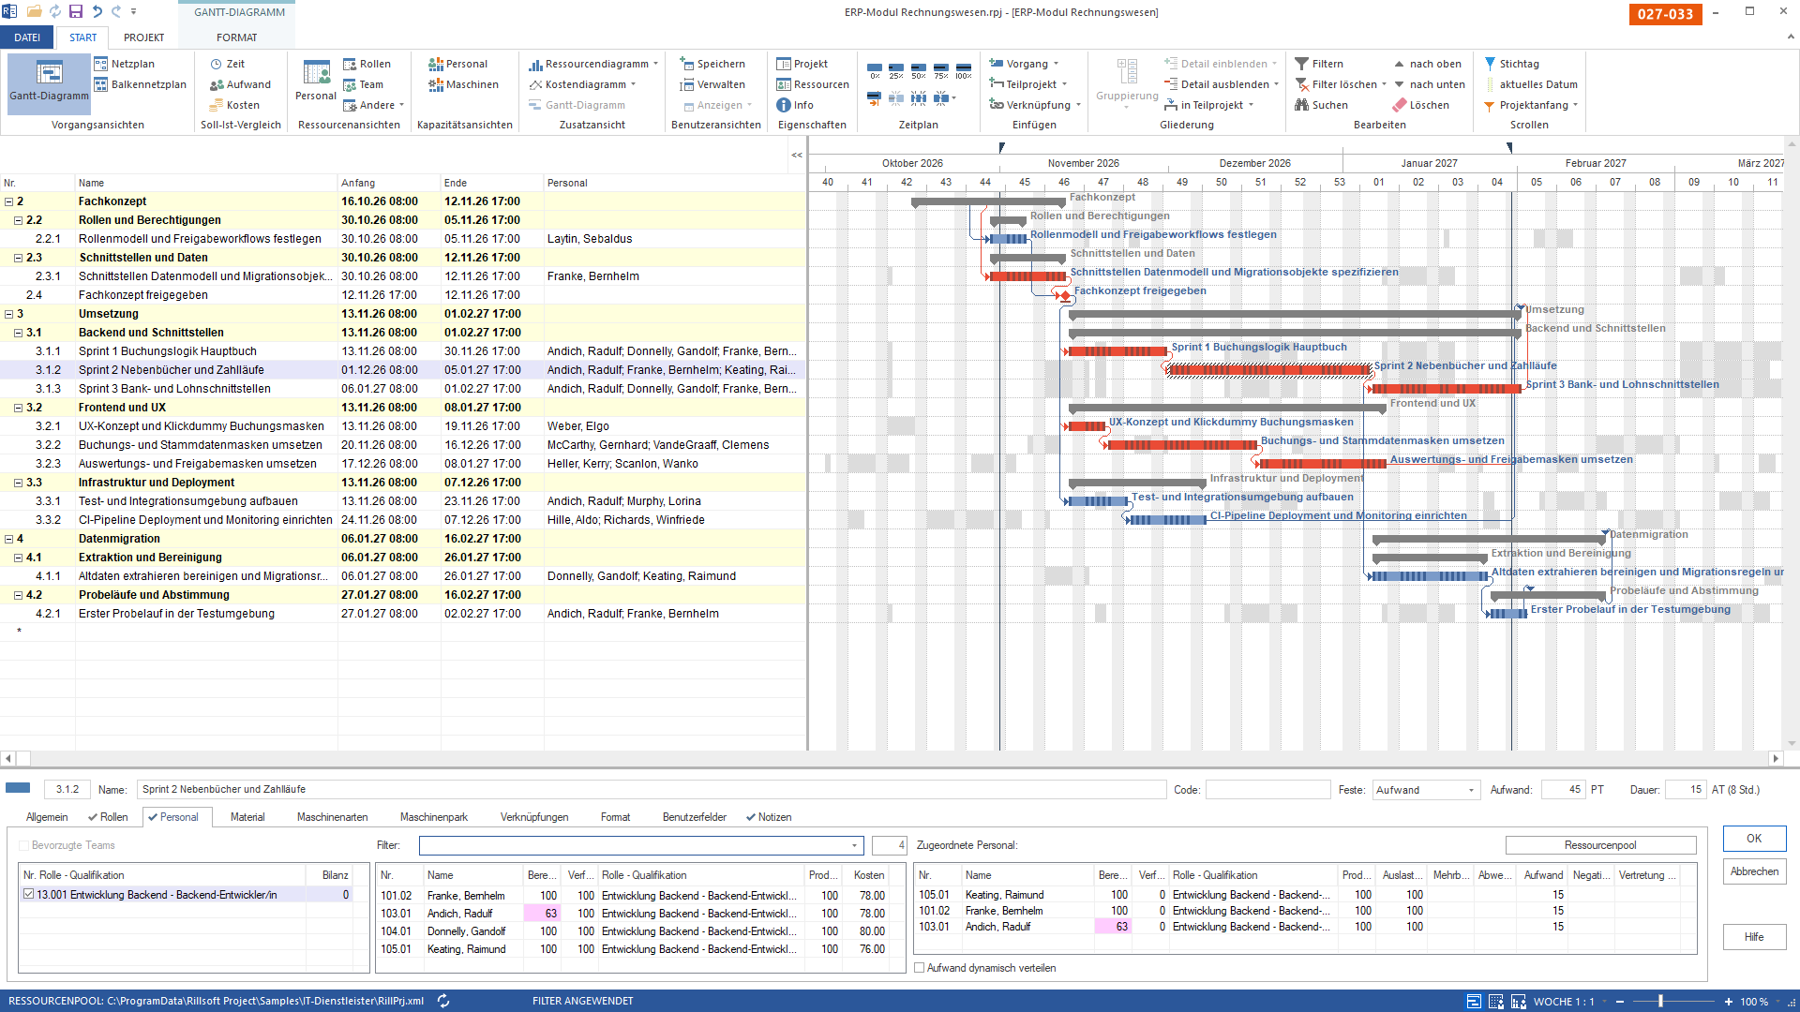
Task: Open the Feste Aufwand dropdown
Action: pyautogui.click(x=1470, y=790)
